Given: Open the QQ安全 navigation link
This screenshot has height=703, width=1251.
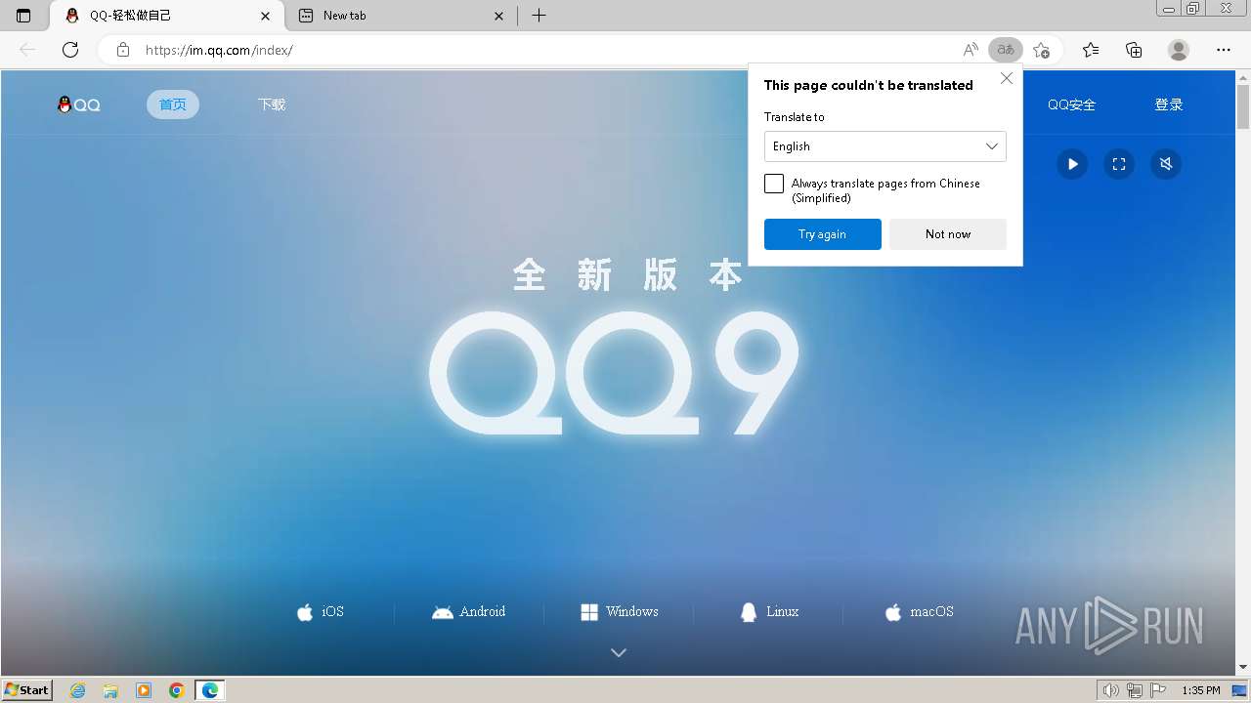Looking at the screenshot, I should tap(1071, 104).
